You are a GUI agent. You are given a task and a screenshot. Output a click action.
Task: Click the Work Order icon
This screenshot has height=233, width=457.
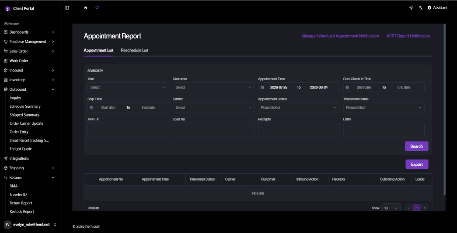tap(6, 61)
